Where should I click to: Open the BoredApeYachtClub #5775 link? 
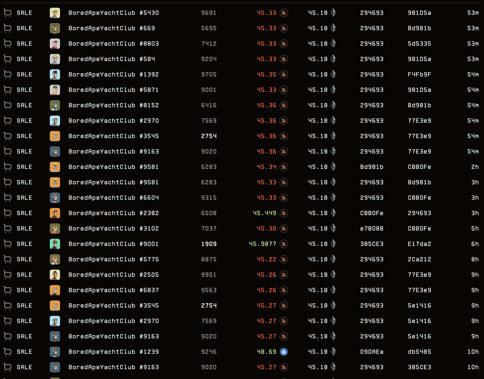114,259
